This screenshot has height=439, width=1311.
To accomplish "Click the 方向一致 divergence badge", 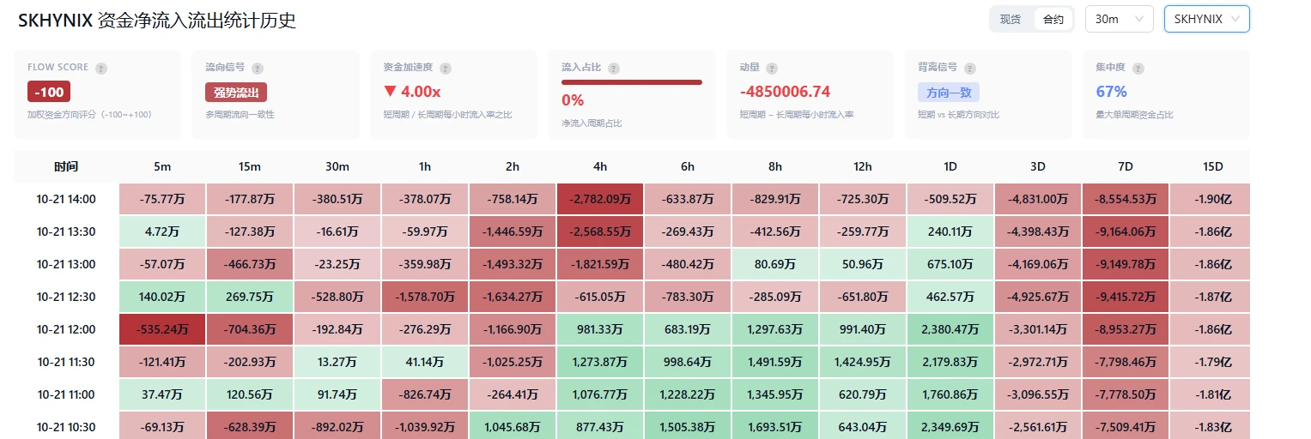I will pos(949,92).
